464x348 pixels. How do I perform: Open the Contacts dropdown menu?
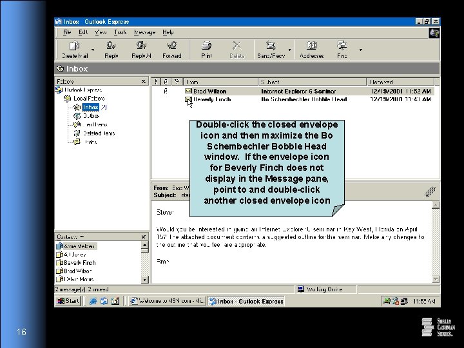pos(70,237)
